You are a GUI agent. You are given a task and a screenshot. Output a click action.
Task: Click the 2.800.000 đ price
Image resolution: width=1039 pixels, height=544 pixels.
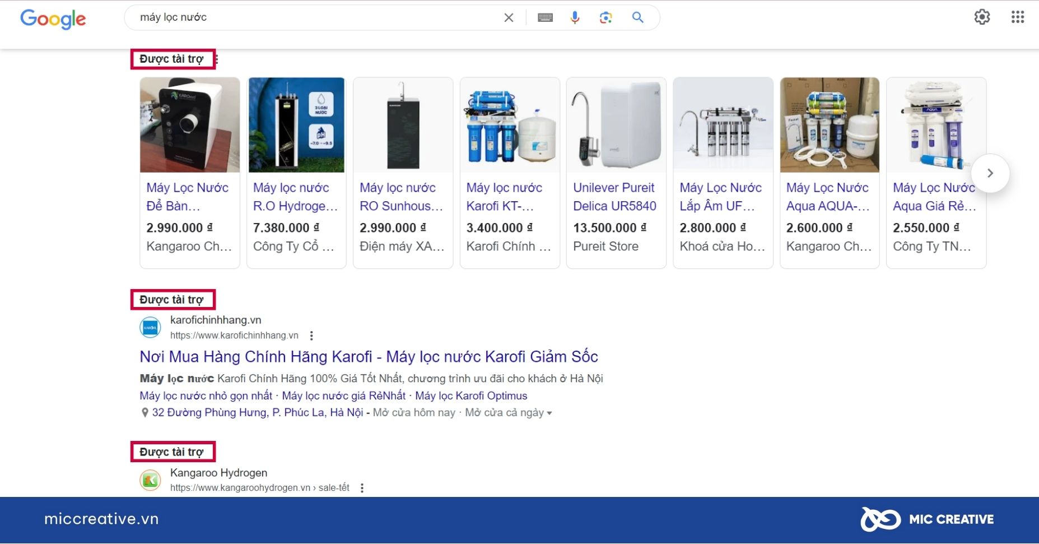point(713,228)
